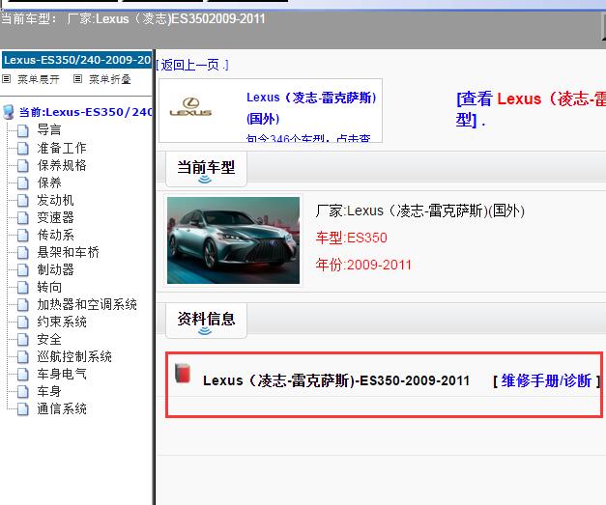Click the 当前车型 section tab
The image size is (606, 505).
[206, 169]
